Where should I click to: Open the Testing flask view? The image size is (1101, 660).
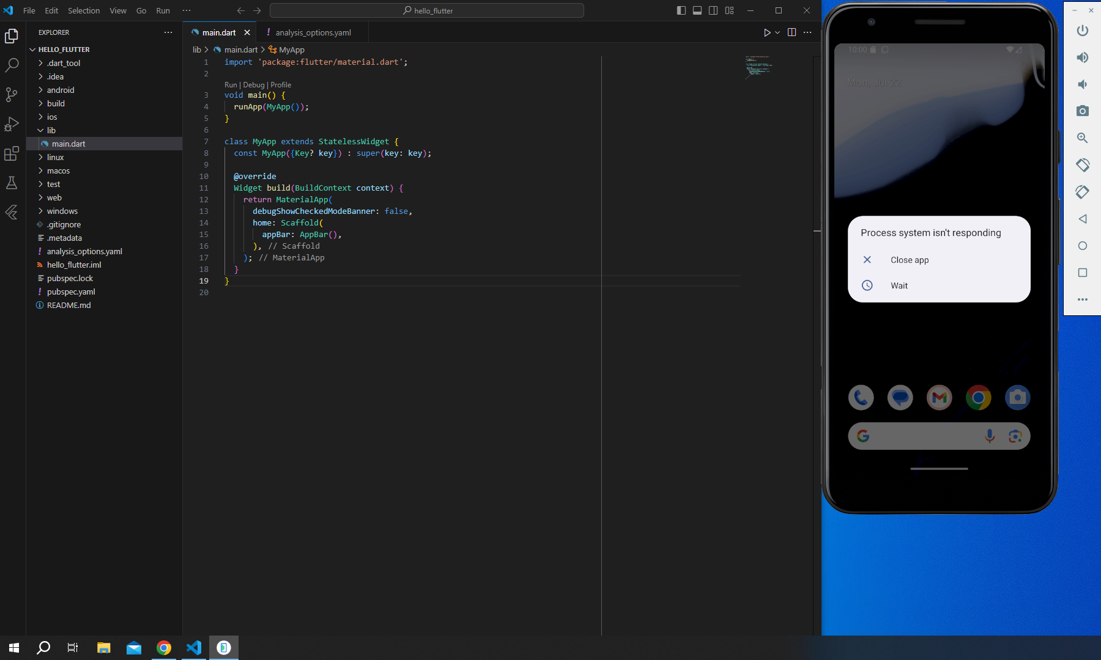tap(12, 183)
